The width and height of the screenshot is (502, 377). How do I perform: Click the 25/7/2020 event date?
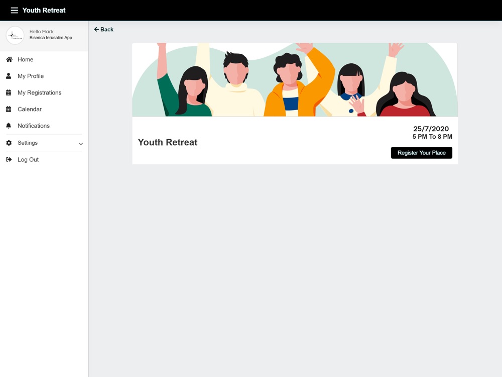pos(431,129)
